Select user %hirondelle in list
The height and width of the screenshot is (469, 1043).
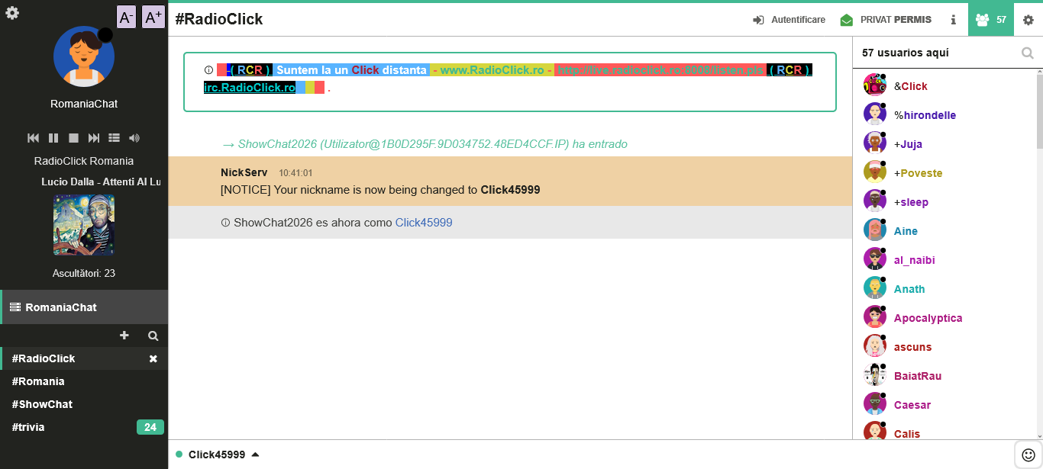925,115
